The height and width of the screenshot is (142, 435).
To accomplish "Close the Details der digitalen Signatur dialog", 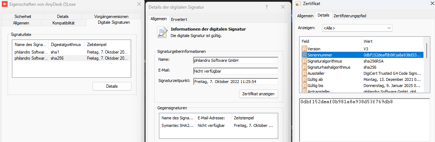I will [283, 7].
